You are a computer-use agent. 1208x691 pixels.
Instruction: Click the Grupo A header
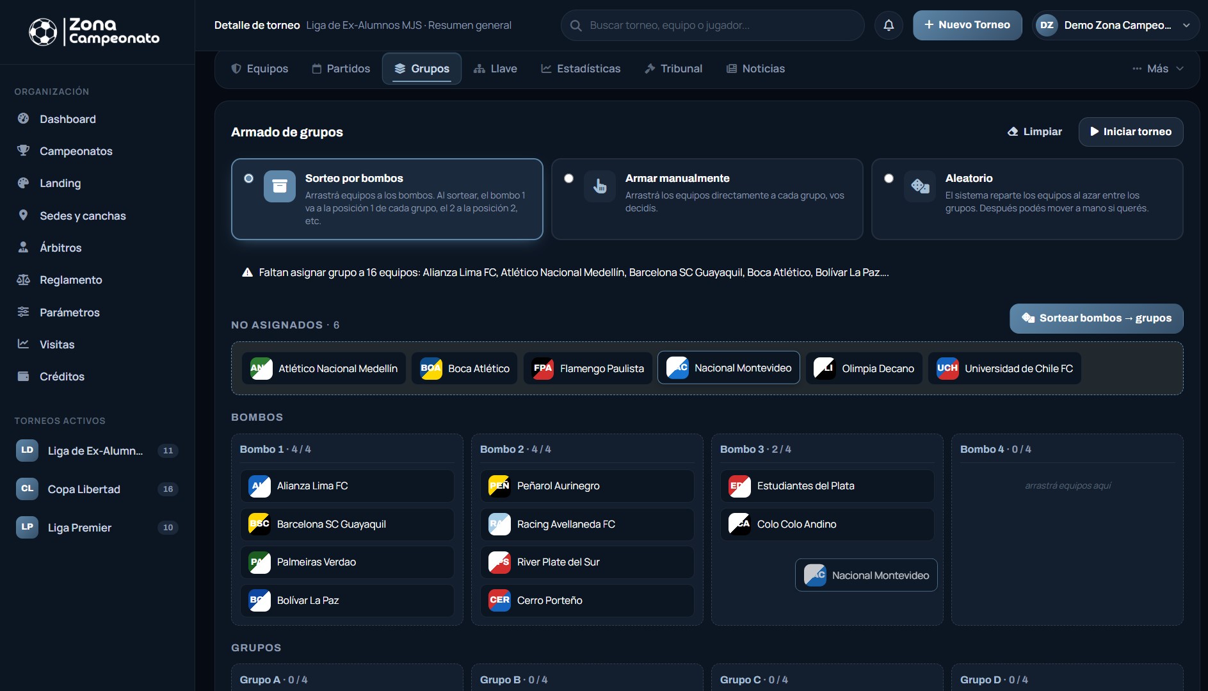click(x=273, y=679)
